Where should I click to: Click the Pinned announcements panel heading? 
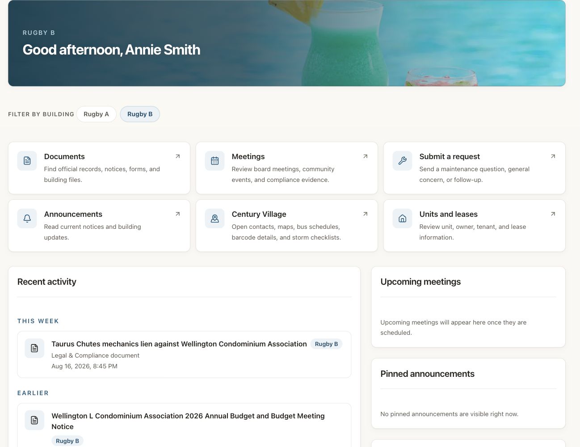click(x=427, y=374)
